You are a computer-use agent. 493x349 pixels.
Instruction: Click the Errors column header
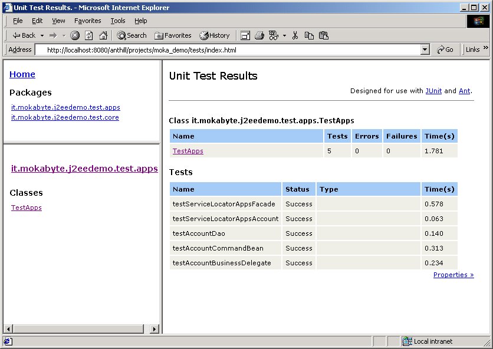tap(367, 136)
